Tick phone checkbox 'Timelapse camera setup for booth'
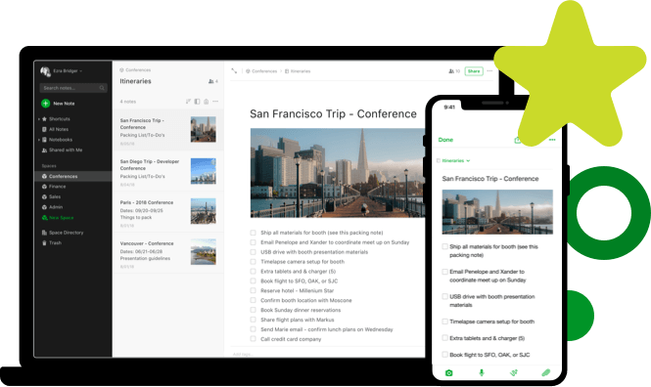651x387 pixels. [x=444, y=322]
